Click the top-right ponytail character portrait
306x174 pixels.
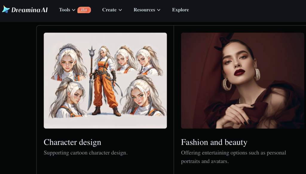[x=147, y=61]
